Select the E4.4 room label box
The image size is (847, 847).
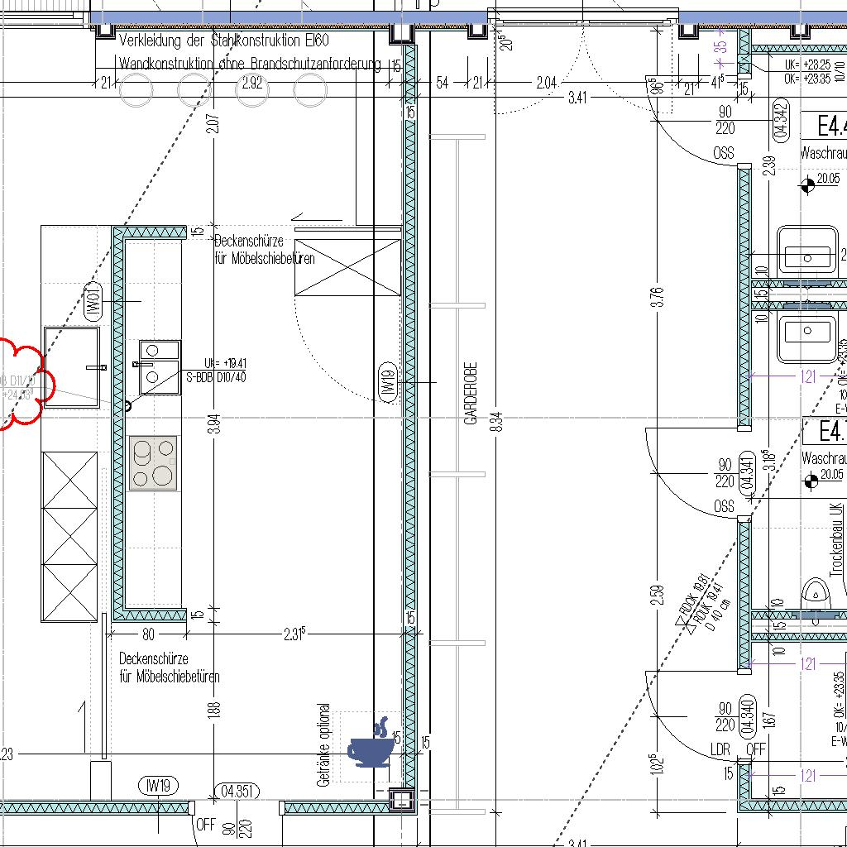pos(825,126)
